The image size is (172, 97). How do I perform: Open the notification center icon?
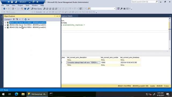pos(167,94)
